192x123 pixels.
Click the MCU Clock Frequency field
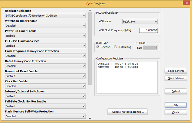pos(148,31)
